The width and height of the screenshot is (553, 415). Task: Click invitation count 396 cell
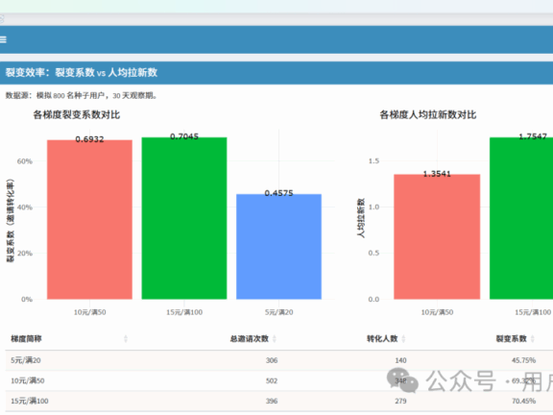[x=272, y=402]
